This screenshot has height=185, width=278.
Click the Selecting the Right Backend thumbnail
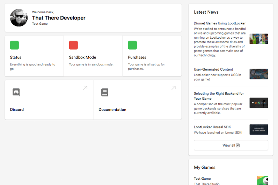pyautogui.click(x=259, y=103)
